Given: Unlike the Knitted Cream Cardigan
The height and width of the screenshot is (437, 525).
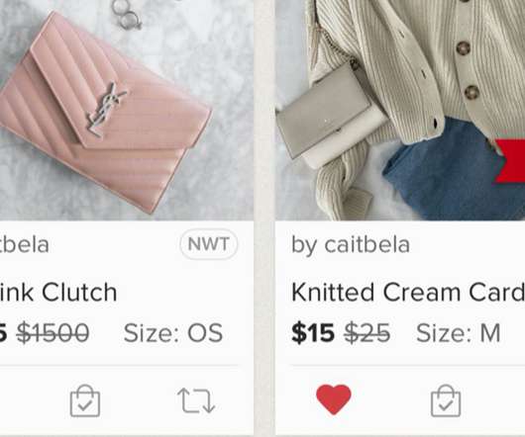Looking at the screenshot, I should click(334, 399).
